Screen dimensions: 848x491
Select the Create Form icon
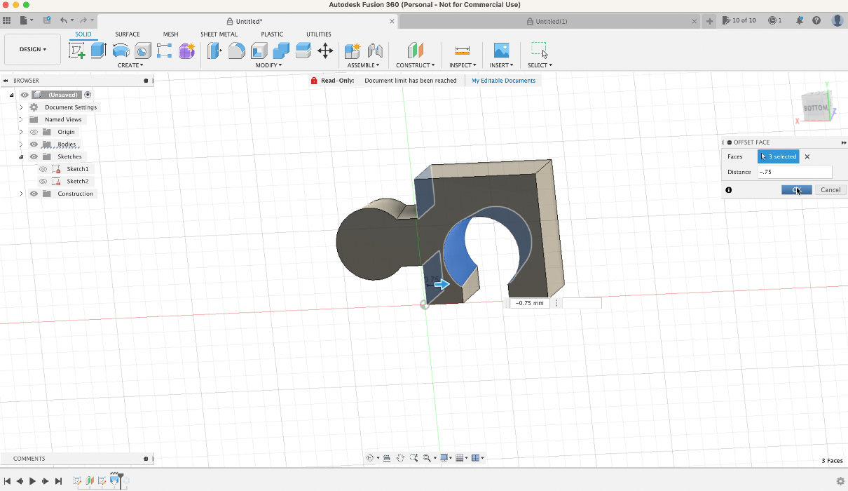point(186,51)
